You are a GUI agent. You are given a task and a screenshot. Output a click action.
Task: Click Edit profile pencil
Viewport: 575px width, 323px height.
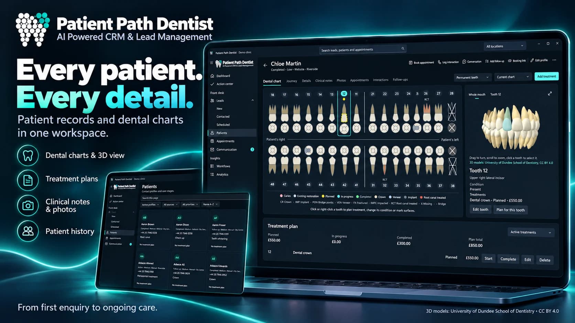click(x=532, y=60)
